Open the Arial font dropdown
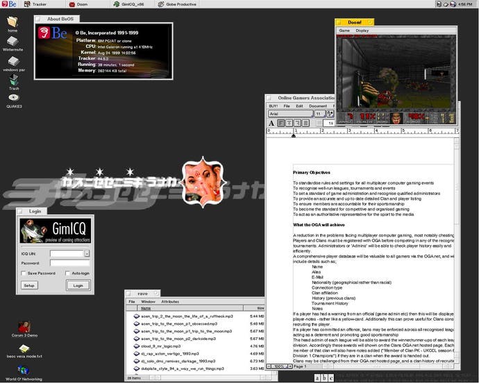The width and height of the screenshot is (479, 383). (290, 114)
